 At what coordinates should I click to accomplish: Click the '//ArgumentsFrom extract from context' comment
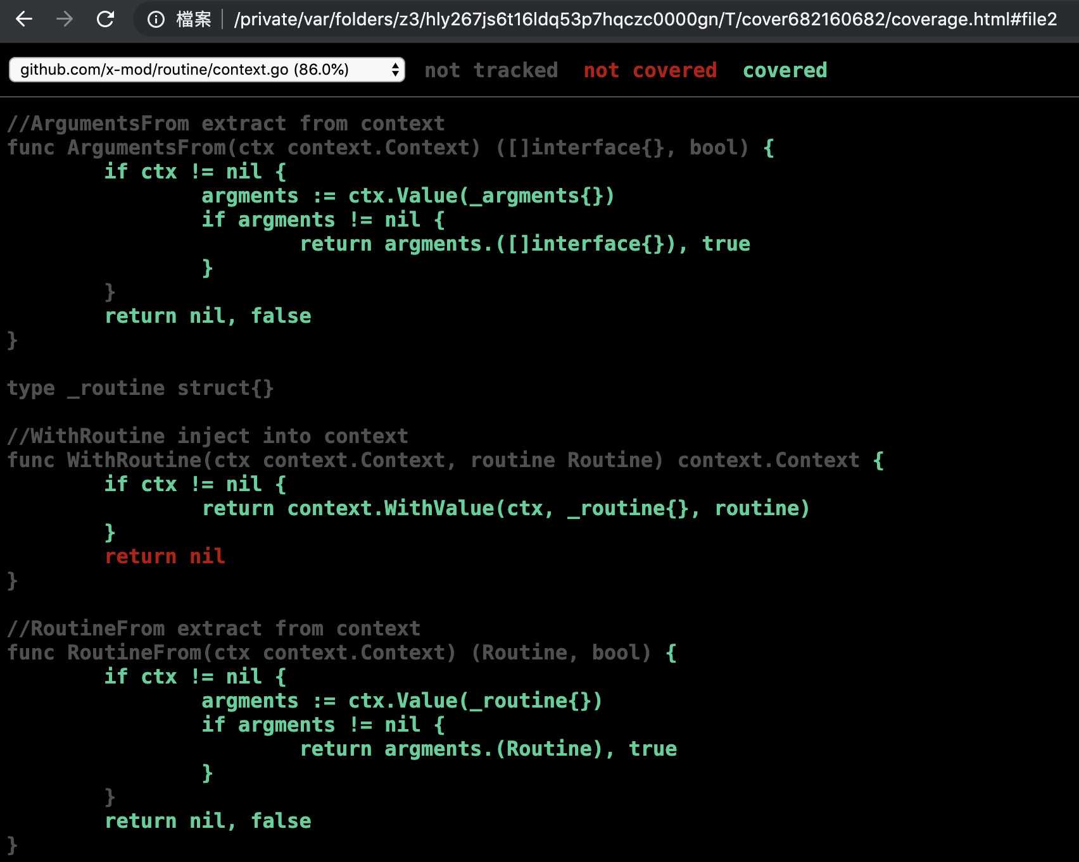(x=226, y=123)
